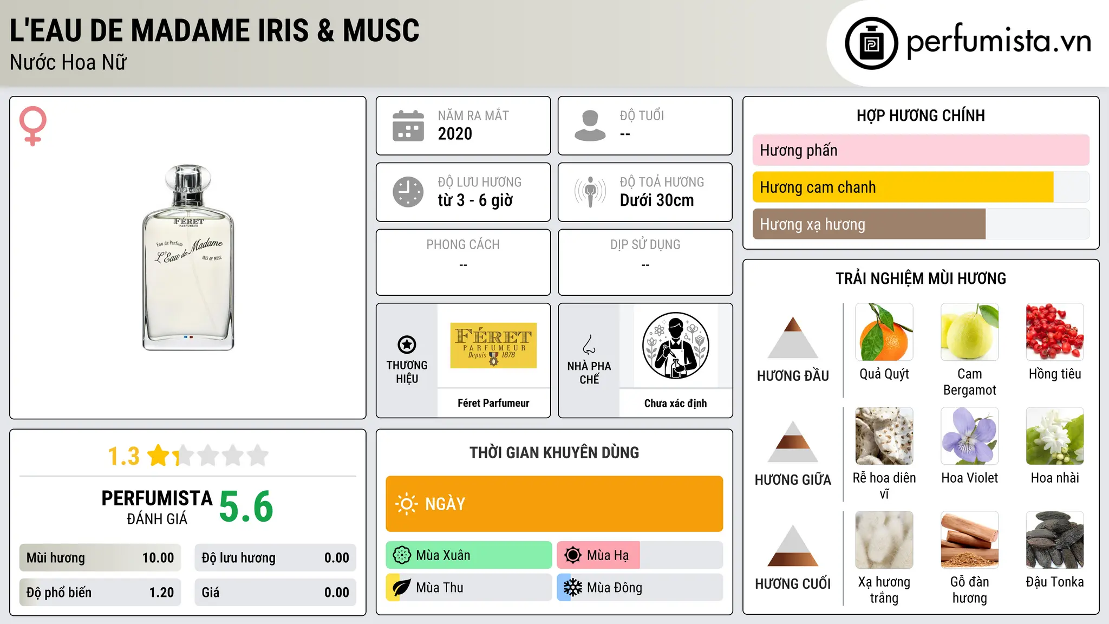Click the longevity value 'từ 3 - 6 giờ'
The height and width of the screenshot is (624, 1109).
pyautogui.click(x=475, y=200)
